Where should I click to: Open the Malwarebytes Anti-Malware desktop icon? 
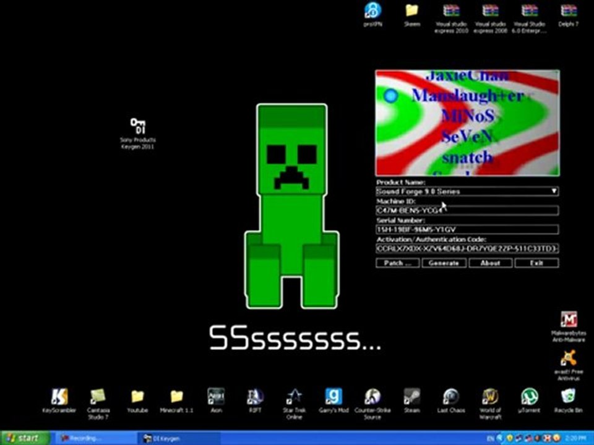(x=569, y=326)
